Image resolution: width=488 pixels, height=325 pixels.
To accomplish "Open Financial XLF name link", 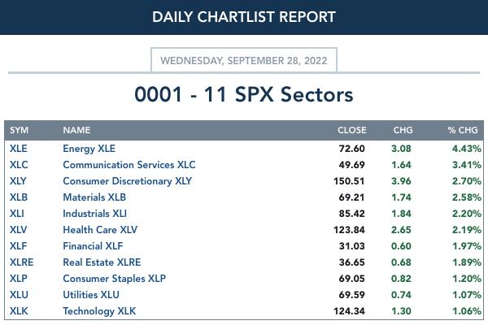I will tap(93, 246).
